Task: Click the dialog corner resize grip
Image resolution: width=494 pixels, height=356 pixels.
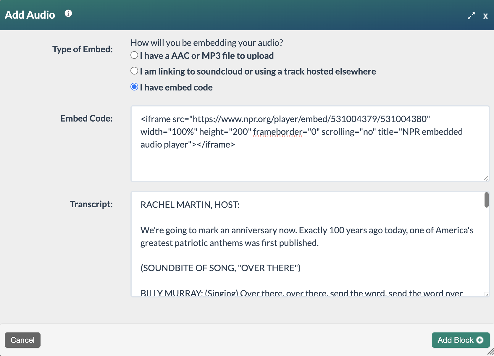Action: tap(490, 352)
